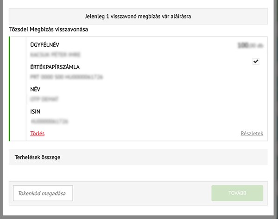278x219 pixels.
Task: Click the narrow gray strip beside the order details
Action: (19, 89)
